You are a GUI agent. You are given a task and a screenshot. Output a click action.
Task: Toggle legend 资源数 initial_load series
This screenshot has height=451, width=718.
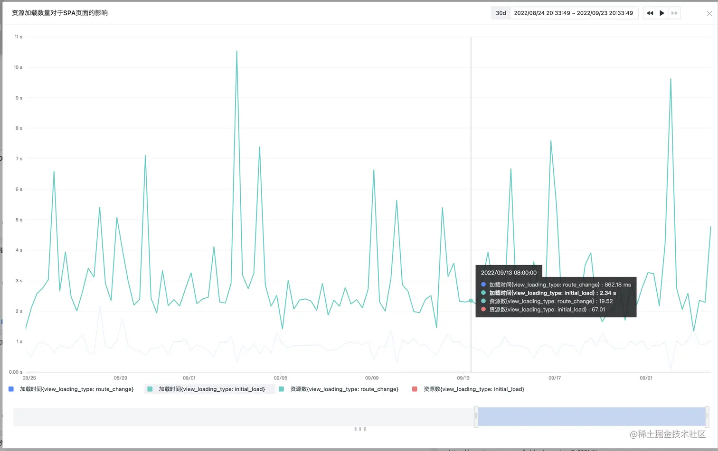468,389
